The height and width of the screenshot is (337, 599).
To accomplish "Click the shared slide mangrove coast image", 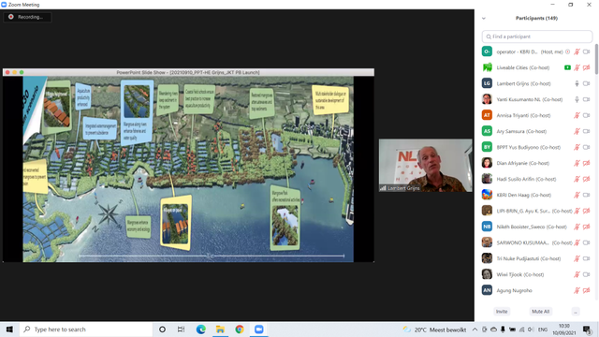I will click(188, 168).
